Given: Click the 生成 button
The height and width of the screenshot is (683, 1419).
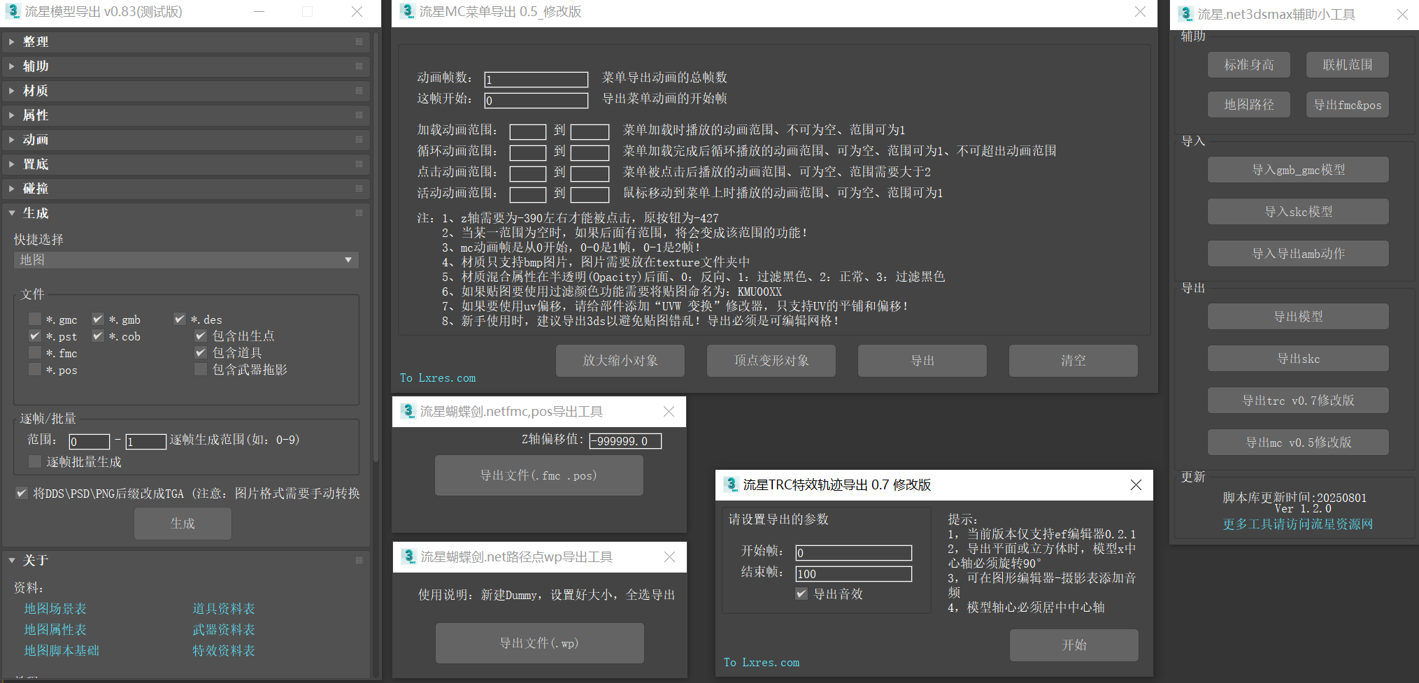Looking at the screenshot, I should [183, 524].
